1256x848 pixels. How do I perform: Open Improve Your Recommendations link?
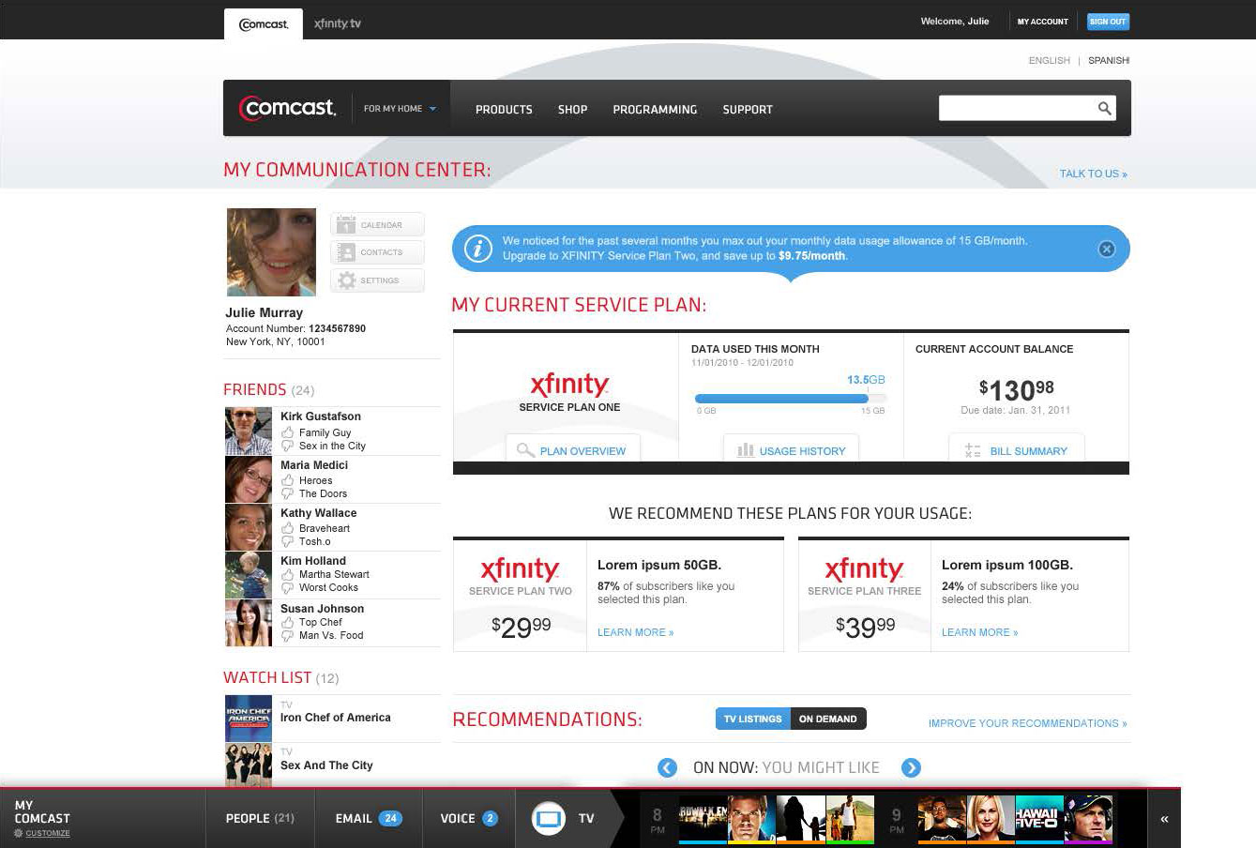point(1026,723)
